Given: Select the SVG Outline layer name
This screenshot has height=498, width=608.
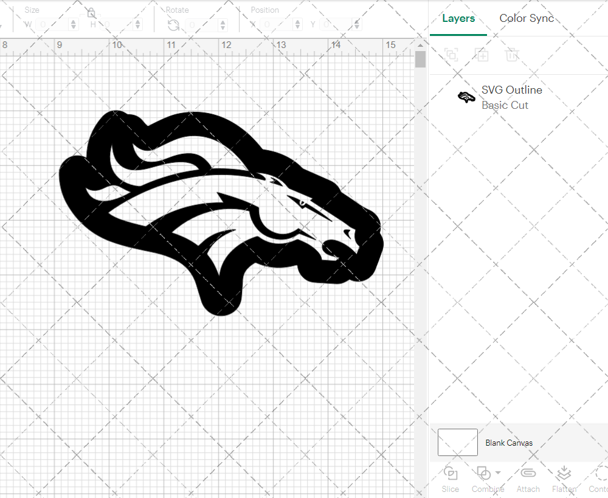Looking at the screenshot, I should coord(512,89).
